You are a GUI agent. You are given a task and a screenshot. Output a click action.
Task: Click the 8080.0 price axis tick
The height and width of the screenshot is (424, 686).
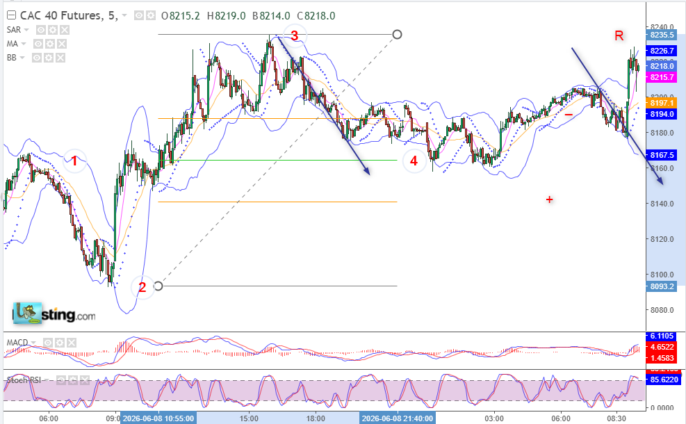coord(662,310)
